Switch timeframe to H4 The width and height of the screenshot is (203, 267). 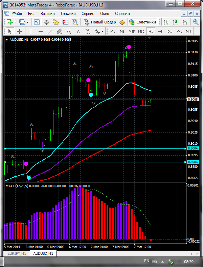click(x=160, y=32)
